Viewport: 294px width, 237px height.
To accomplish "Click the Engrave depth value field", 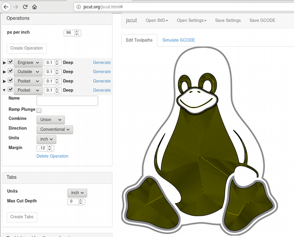I will coord(50,63).
